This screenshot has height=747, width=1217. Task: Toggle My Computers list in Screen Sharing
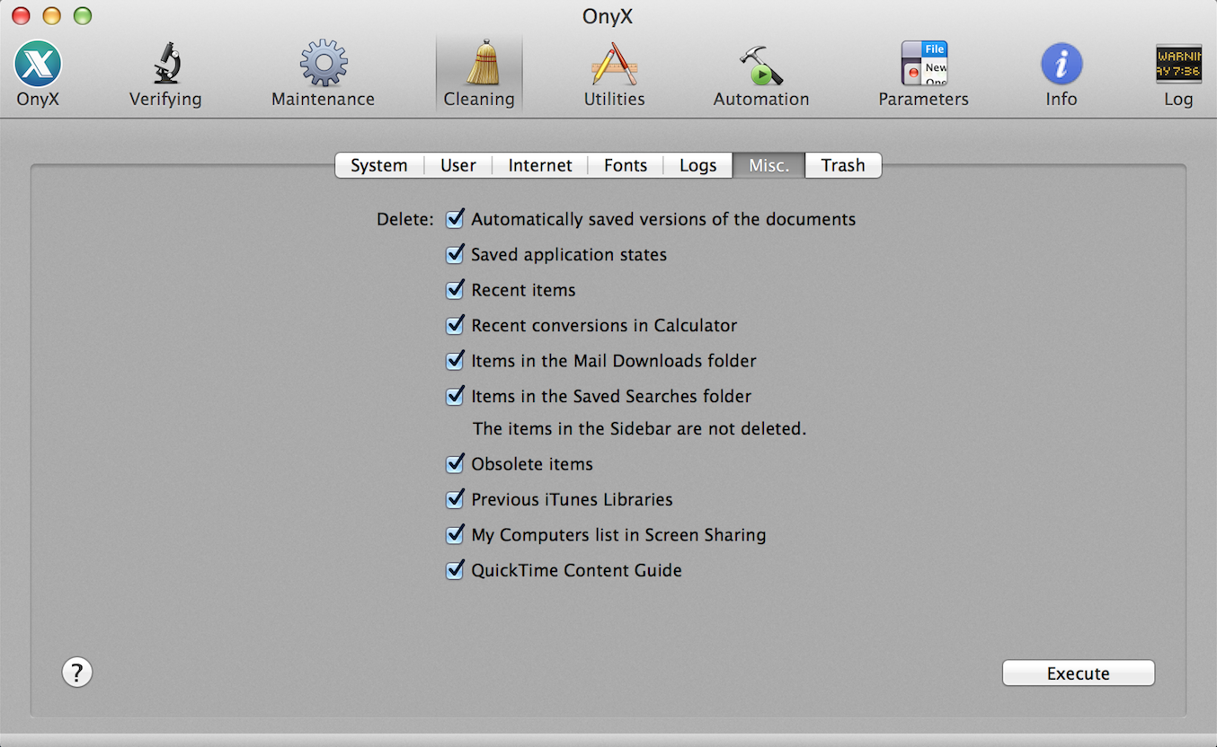point(455,535)
